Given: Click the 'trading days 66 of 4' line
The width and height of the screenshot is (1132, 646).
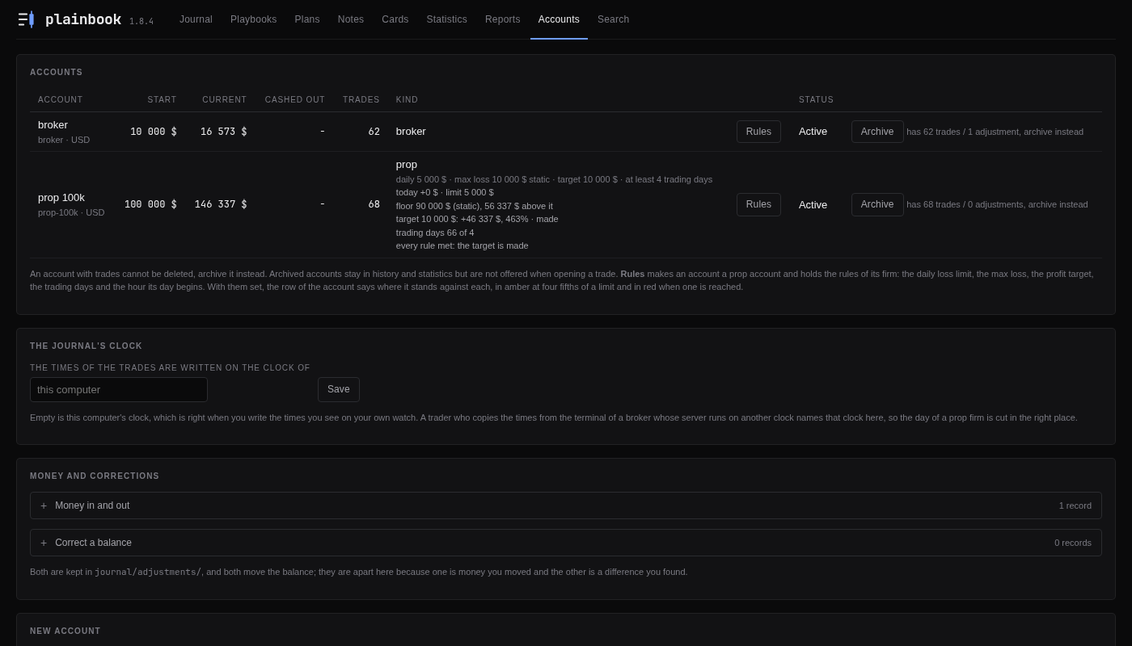Looking at the screenshot, I should click(435, 233).
